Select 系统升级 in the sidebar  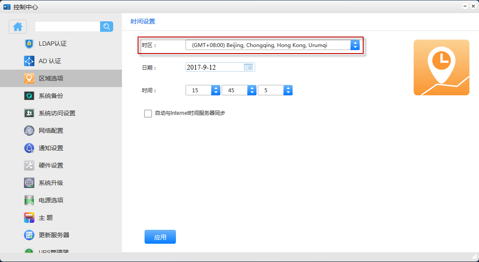(51, 183)
